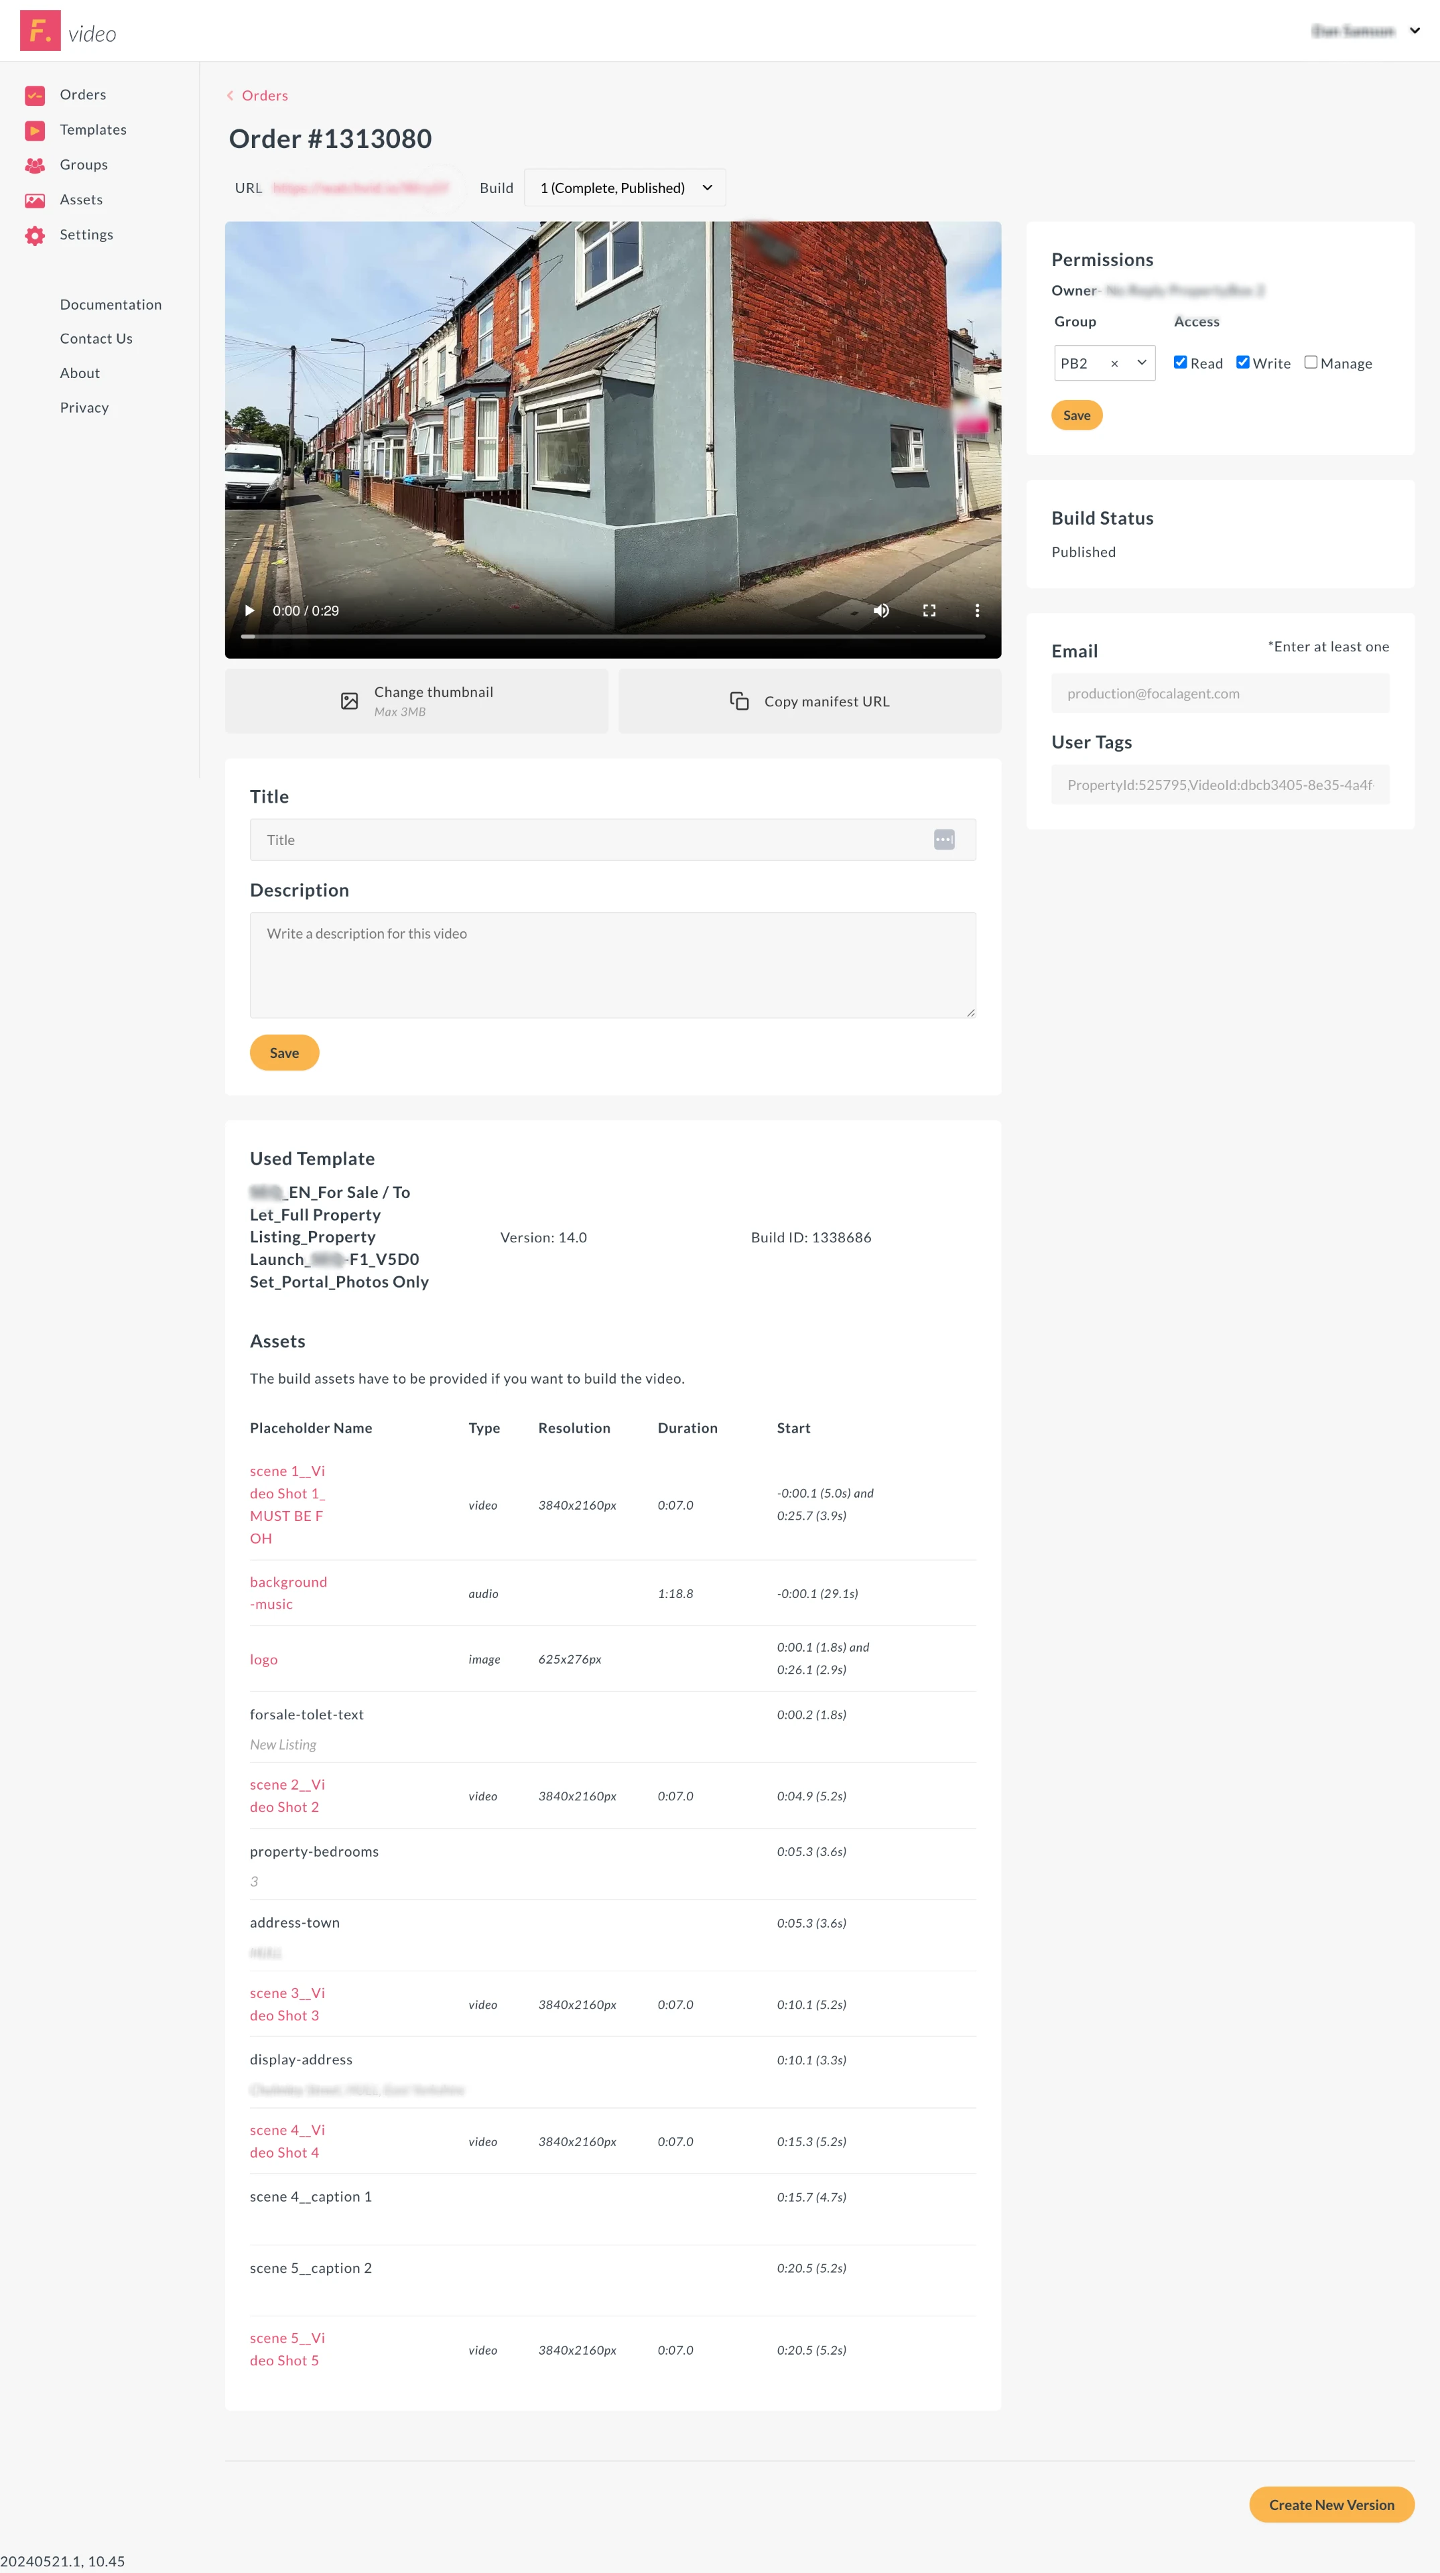Select the forsale-tolet-text placeholder
The width and height of the screenshot is (1440, 2573).
tap(307, 1714)
